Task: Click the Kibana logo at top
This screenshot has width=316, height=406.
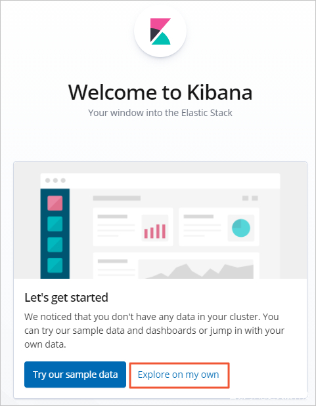Action: point(160,31)
